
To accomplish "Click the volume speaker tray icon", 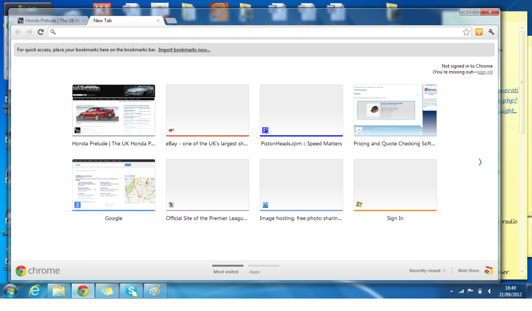I will point(489,291).
